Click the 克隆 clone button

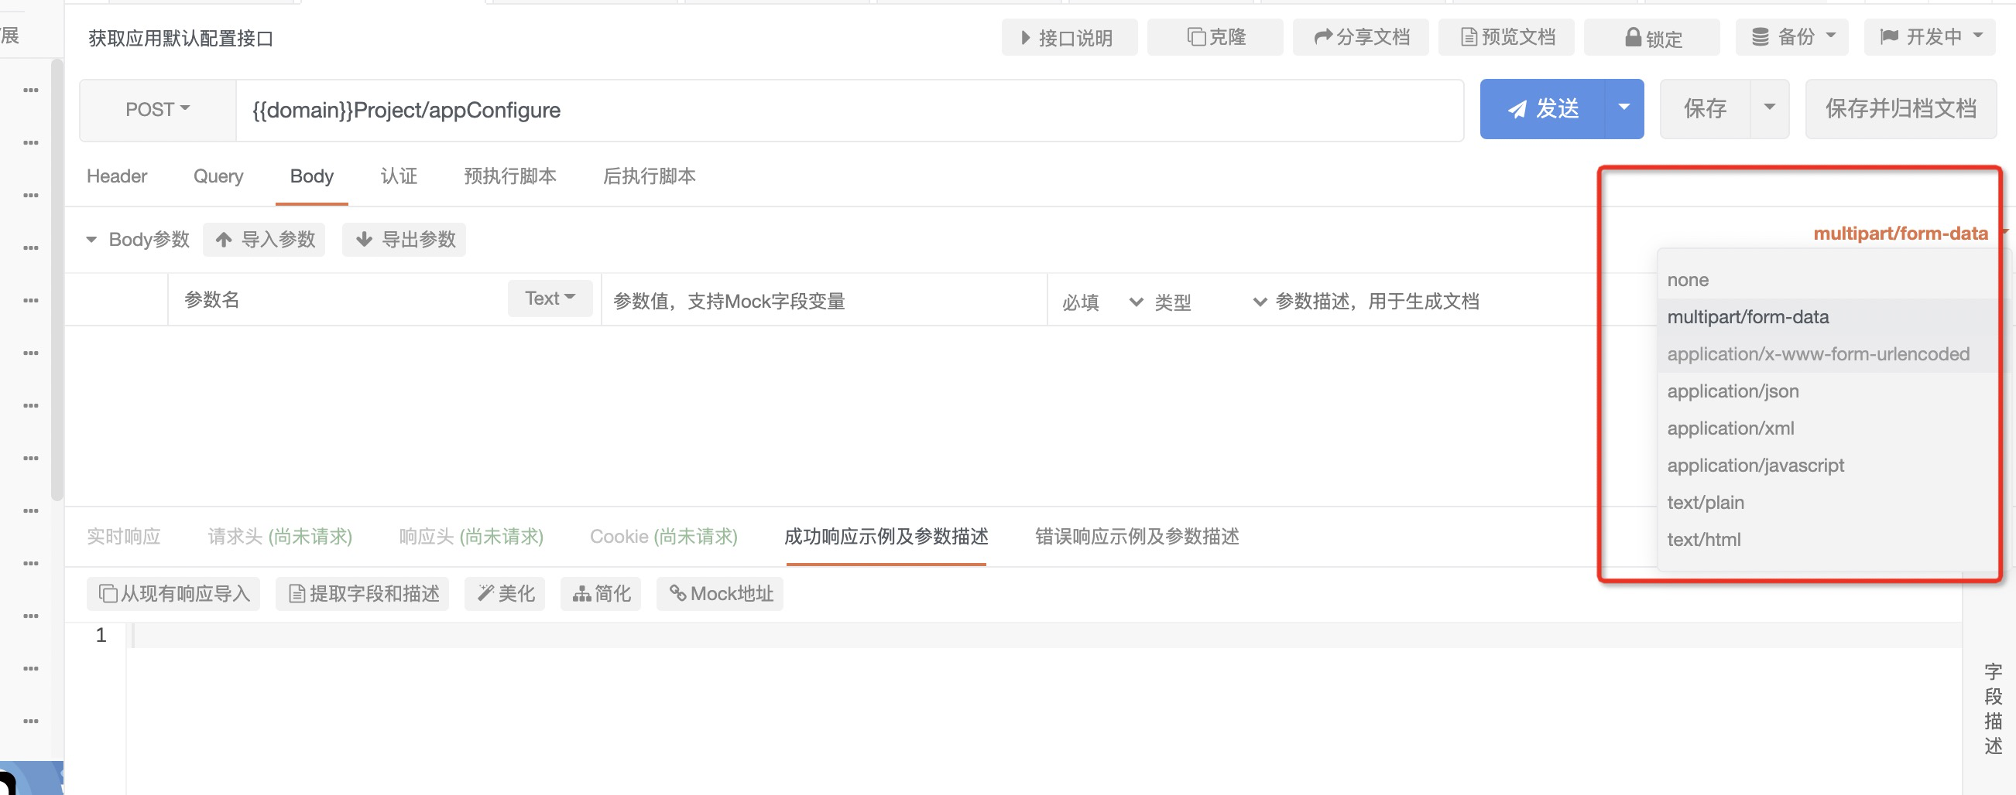[1215, 38]
